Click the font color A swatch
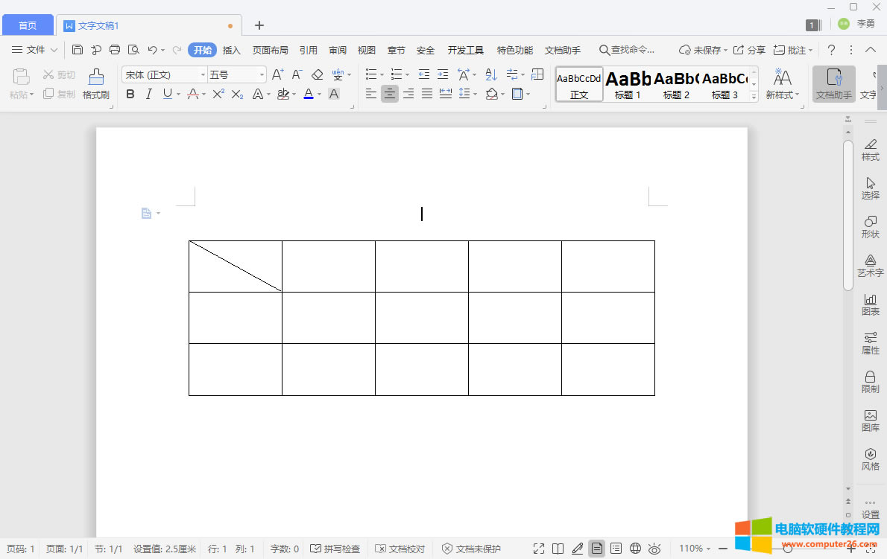Image resolution: width=887 pixels, height=559 pixels. 309,94
